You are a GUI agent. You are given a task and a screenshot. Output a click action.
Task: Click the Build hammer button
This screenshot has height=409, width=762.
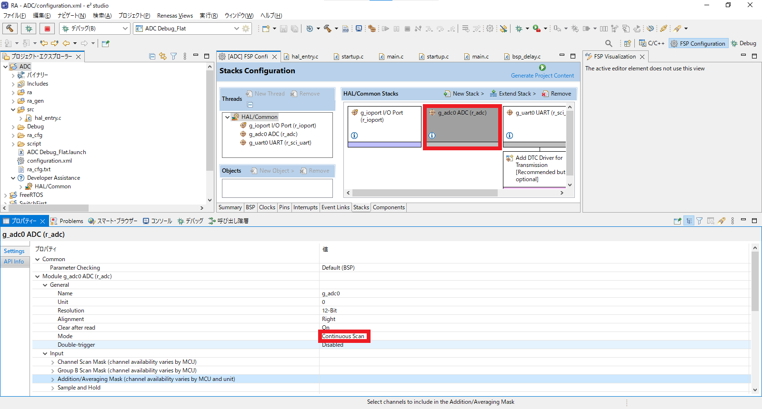(10, 29)
